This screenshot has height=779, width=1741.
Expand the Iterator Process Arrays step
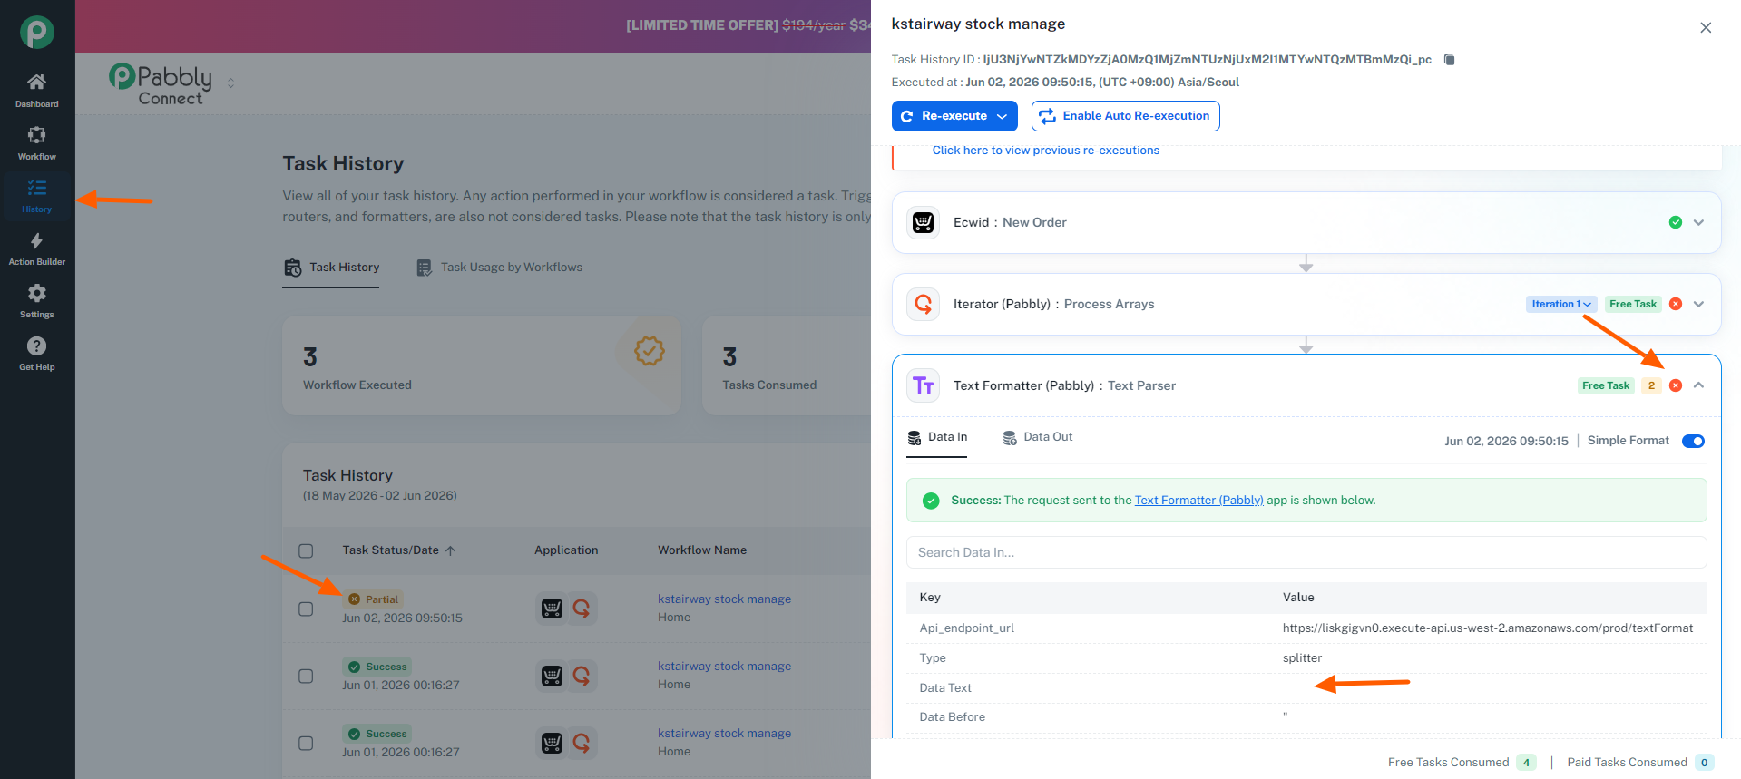coord(1699,304)
